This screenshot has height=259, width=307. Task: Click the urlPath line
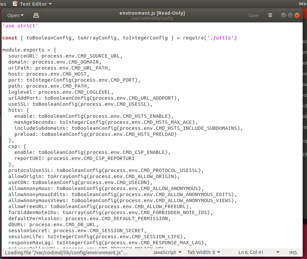59,68
